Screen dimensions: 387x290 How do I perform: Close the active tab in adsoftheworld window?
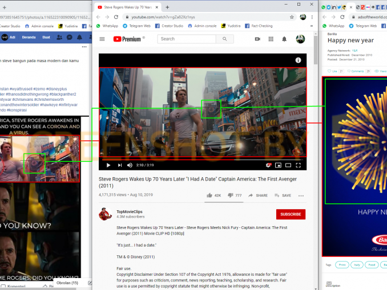pos(351,7)
